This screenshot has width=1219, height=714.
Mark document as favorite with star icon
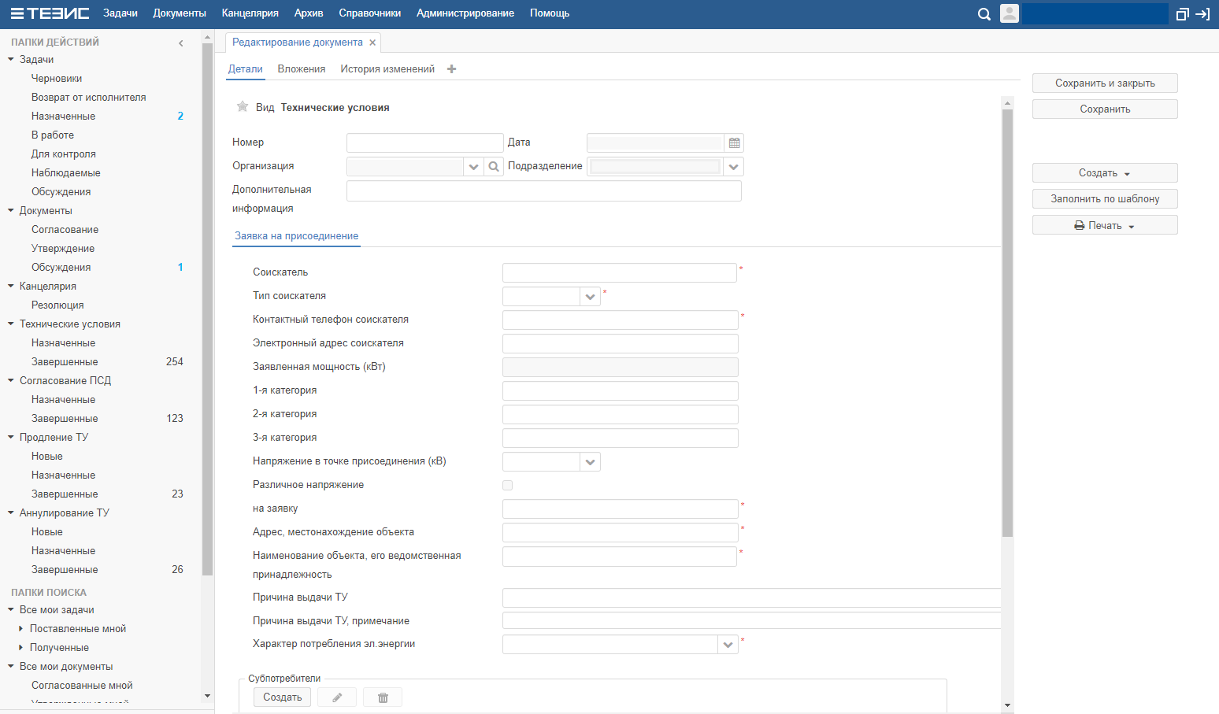(243, 106)
